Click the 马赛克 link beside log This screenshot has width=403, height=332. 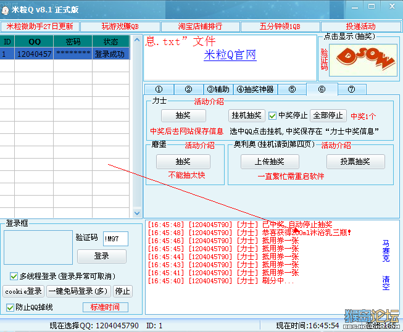pos(386,251)
